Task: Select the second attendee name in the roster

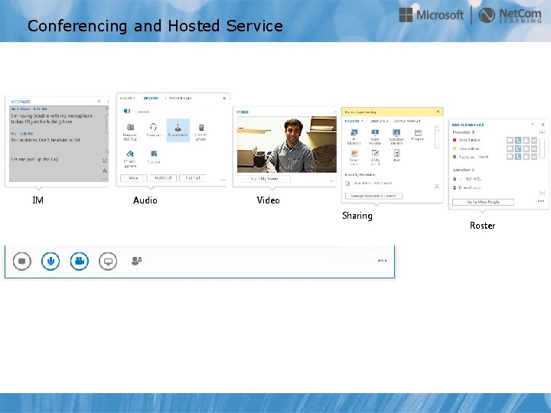Action: [470, 188]
